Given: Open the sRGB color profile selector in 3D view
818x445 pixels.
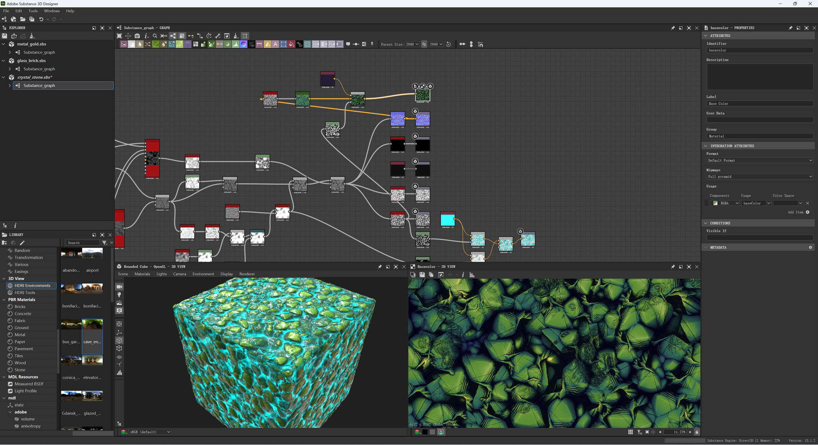Looking at the screenshot, I should coord(149,432).
